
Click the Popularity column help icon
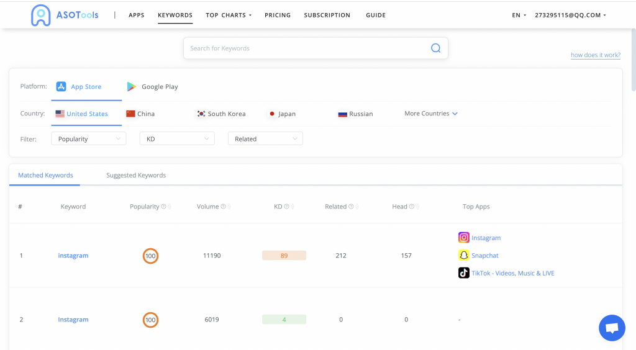[x=163, y=207]
